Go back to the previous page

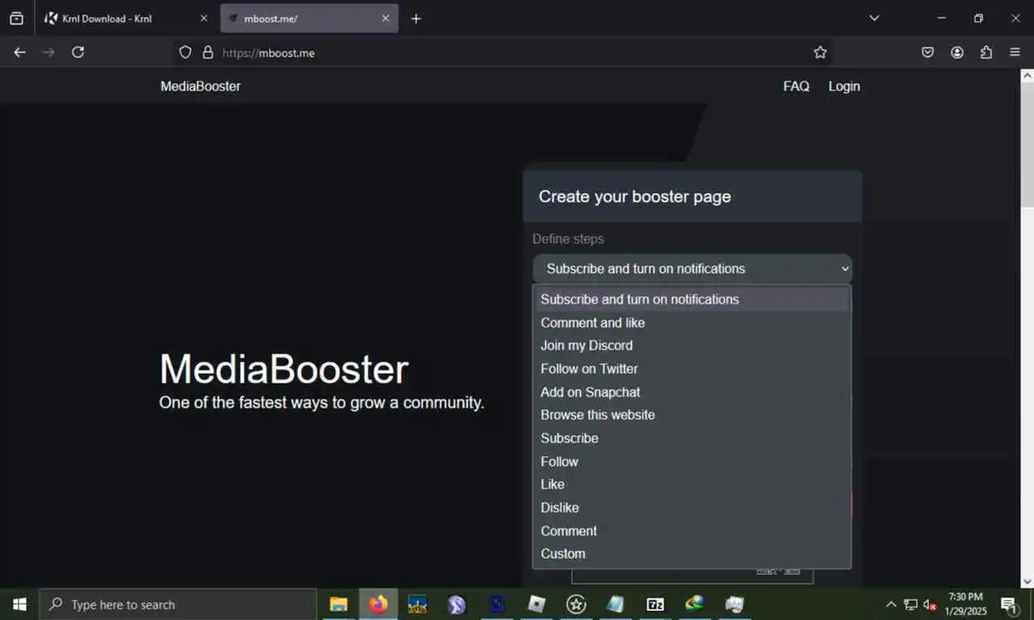click(x=19, y=52)
